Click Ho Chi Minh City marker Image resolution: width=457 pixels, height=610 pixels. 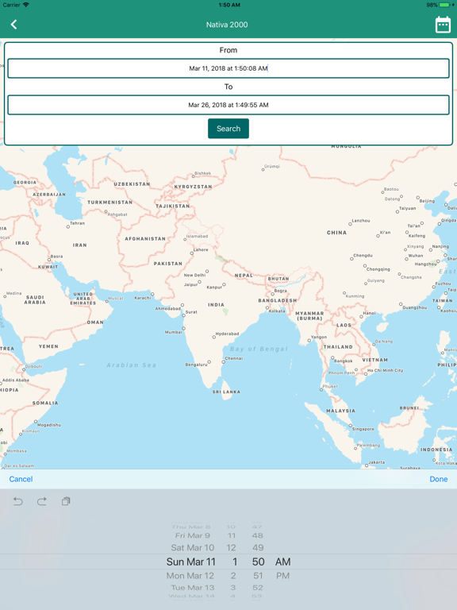point(366,374)
